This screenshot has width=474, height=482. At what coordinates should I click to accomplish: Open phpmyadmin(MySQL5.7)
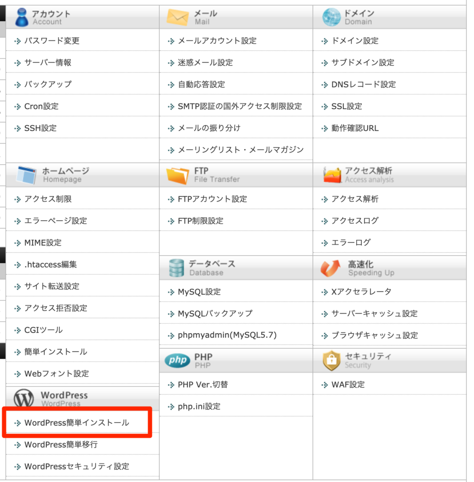pyautogui.click(x=227, y=335)
